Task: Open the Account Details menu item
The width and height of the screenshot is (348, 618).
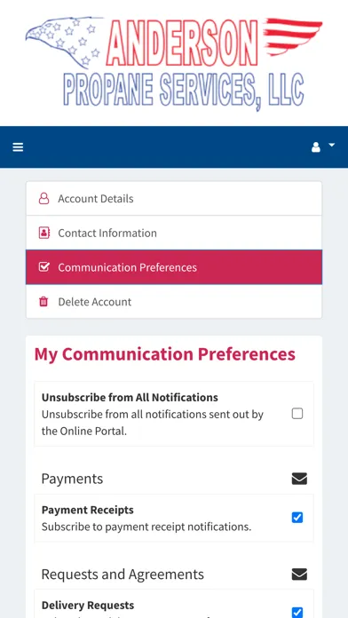Action: coord(174,199)
